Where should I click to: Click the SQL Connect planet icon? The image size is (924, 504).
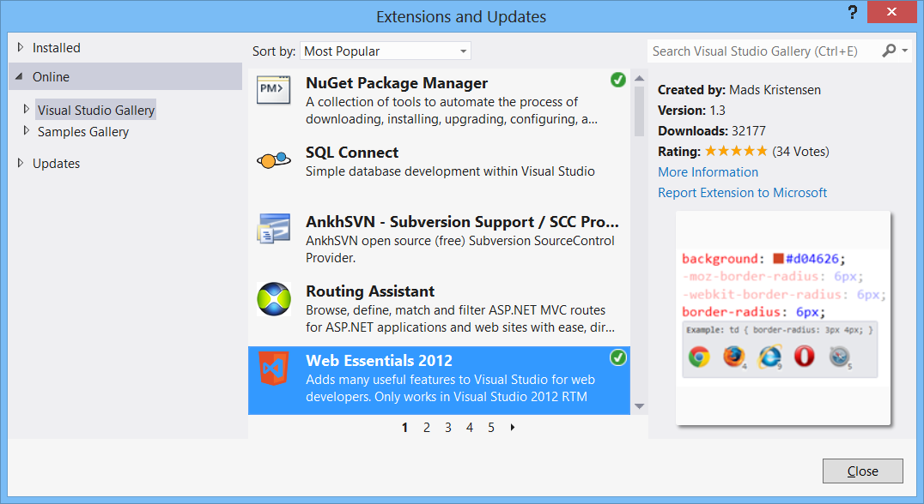[274, 159]
